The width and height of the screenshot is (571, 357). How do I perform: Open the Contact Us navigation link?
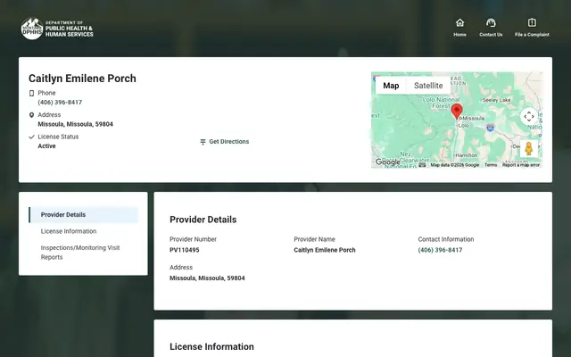(491, 28)
